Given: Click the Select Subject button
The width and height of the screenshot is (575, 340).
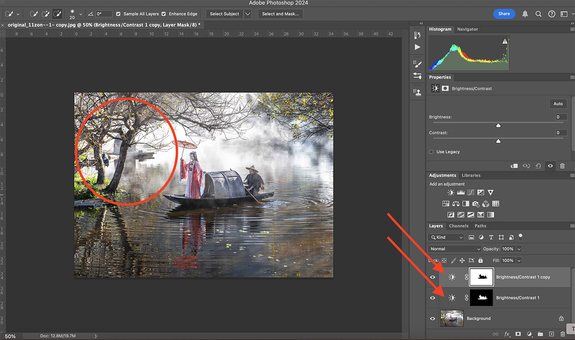Looking at the screenshot, I should point(224,14).
